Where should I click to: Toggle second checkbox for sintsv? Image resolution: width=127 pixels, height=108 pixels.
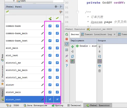[x=57, y=85]
